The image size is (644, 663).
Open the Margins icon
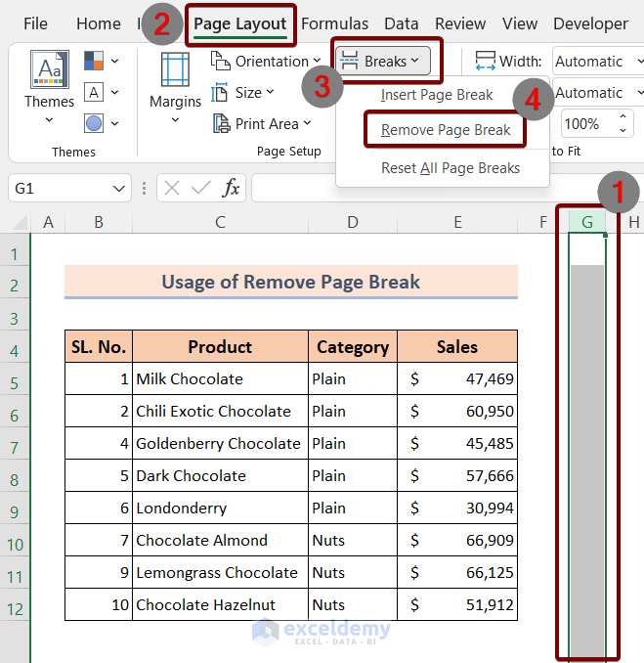[175, 69]
